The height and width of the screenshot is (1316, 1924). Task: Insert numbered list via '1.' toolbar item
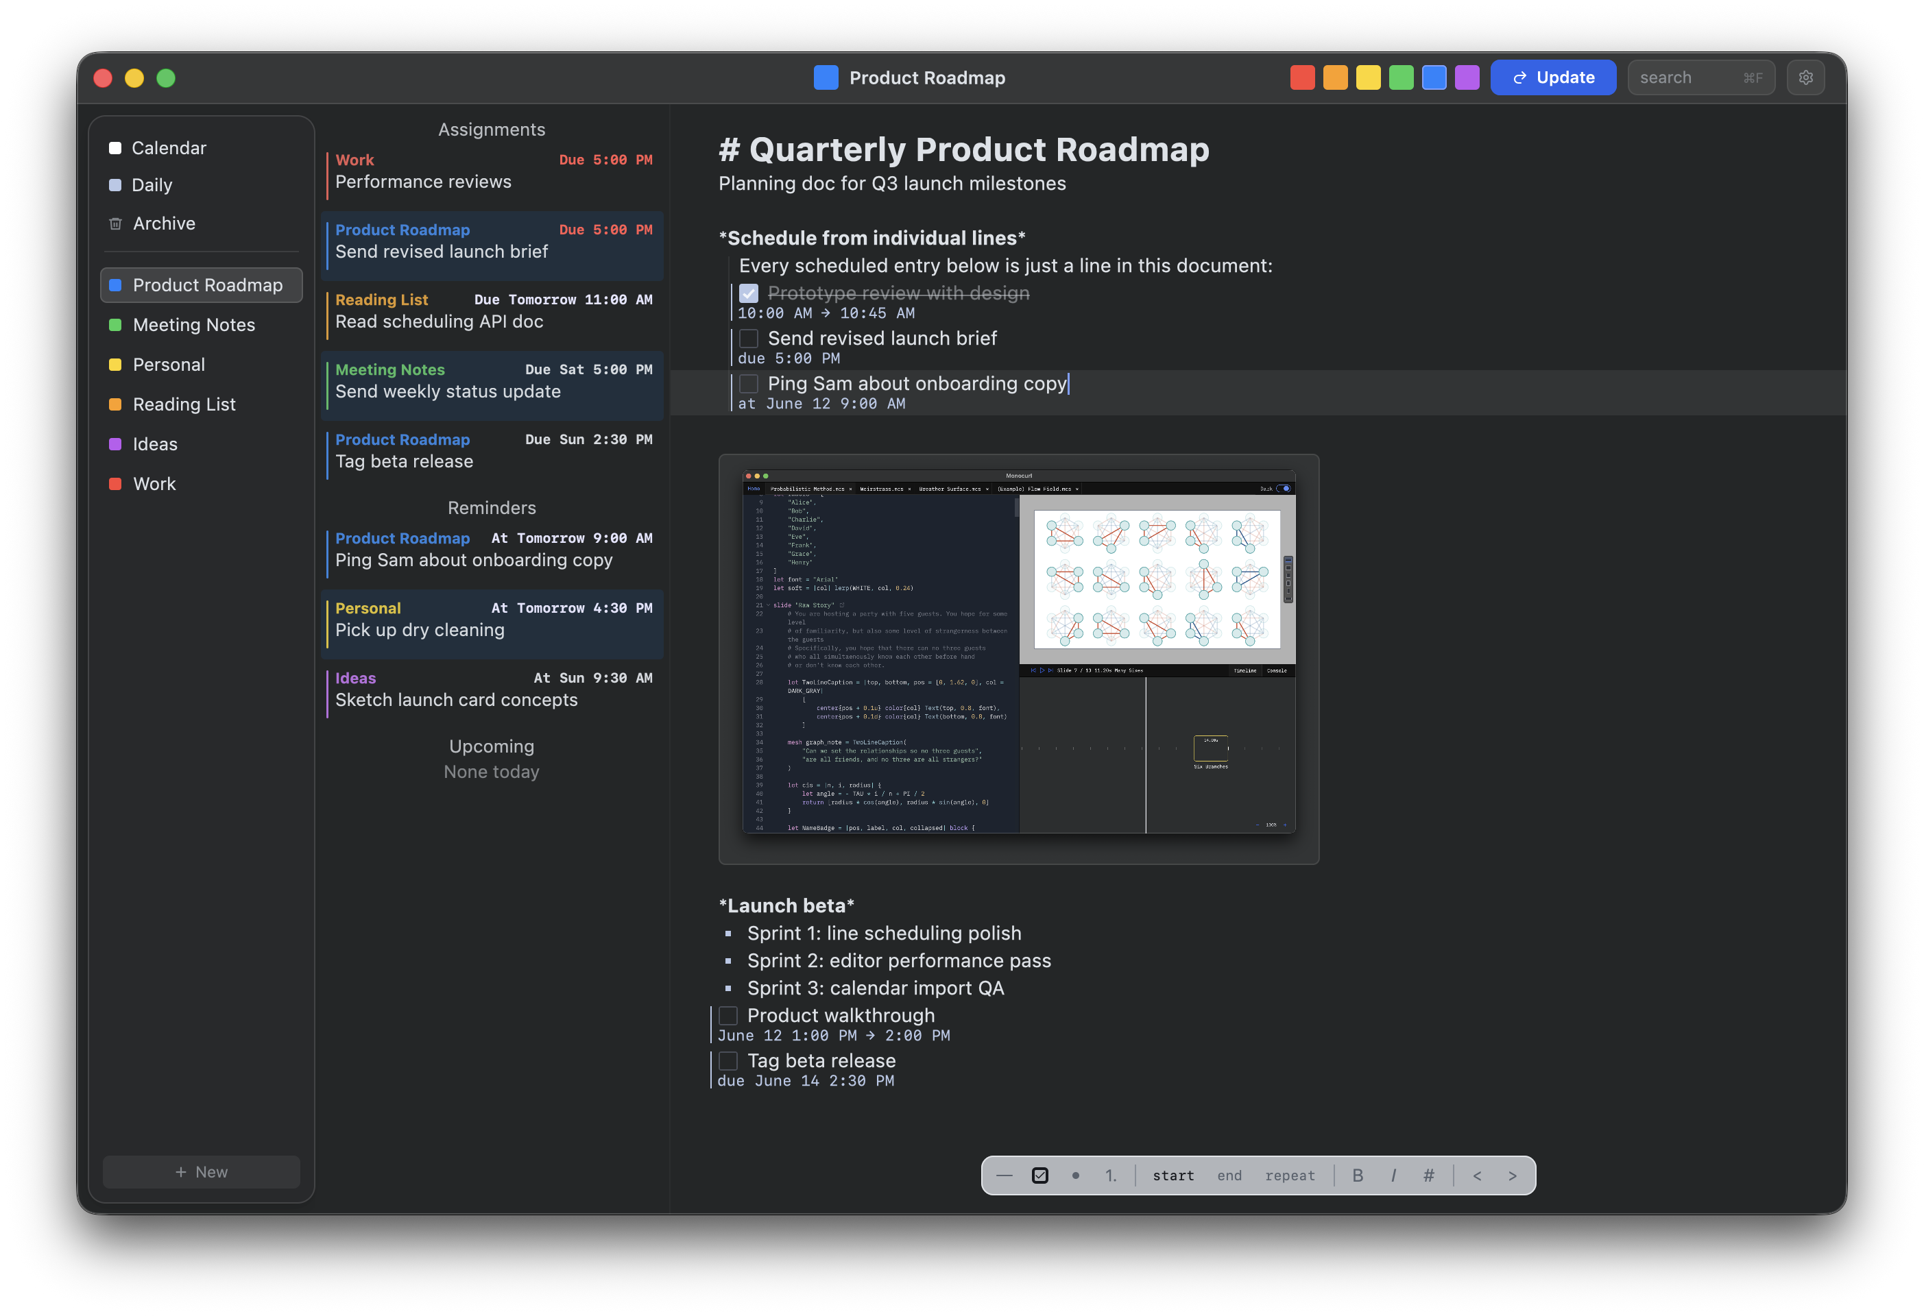1111,1175
